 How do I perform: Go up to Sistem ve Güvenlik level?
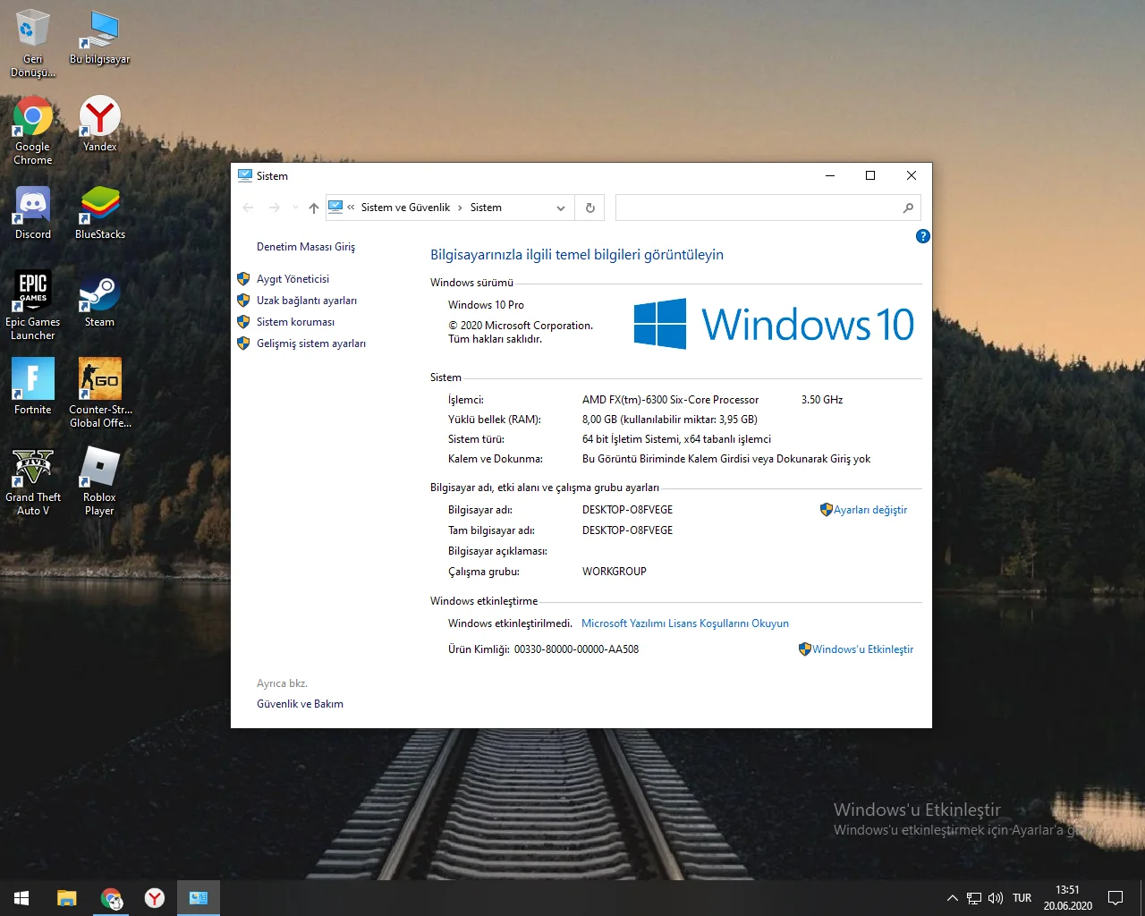(x=314, y=208)
